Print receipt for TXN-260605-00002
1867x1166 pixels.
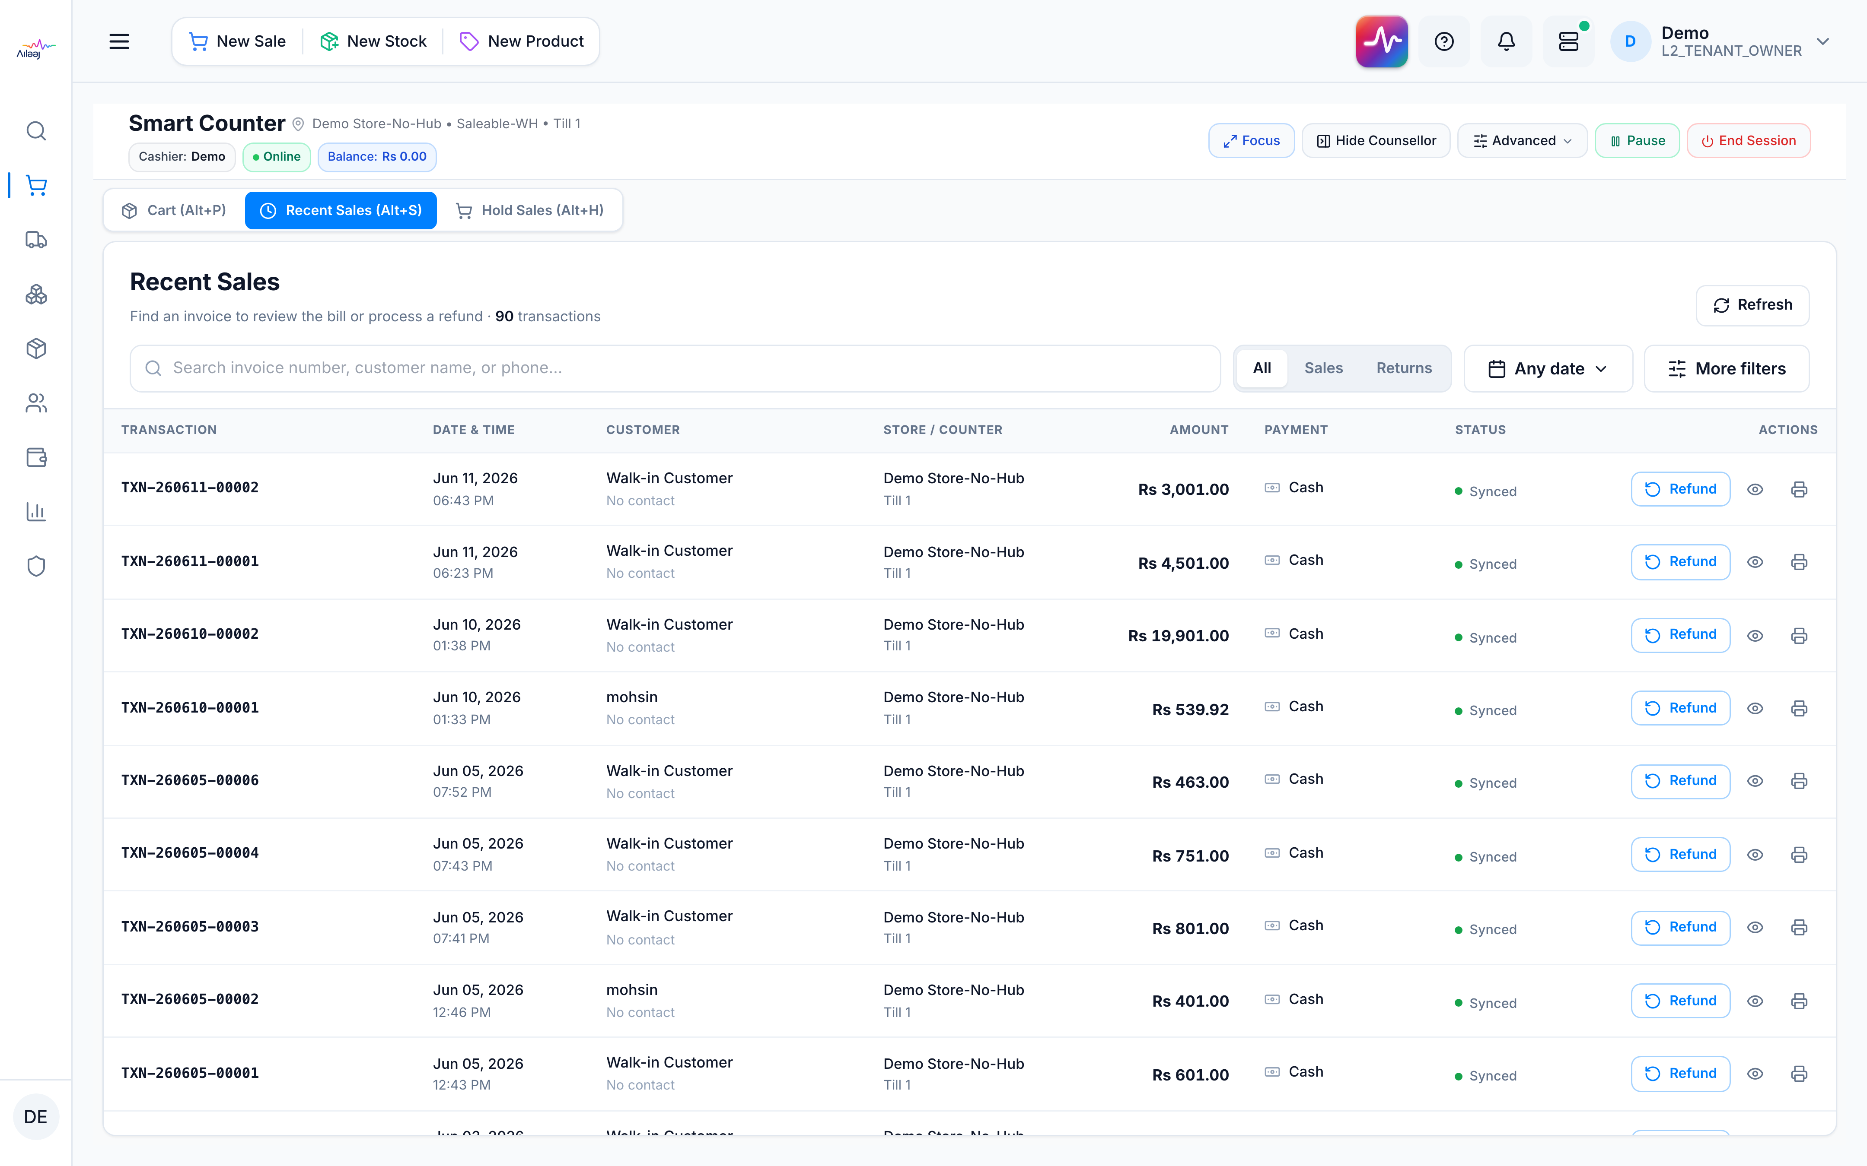(1799, 1001)
